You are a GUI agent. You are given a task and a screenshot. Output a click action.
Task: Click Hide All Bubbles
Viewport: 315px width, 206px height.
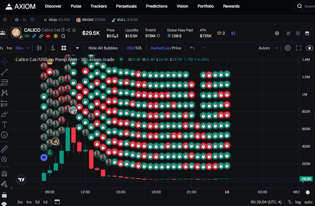click(x=103, y=48)
